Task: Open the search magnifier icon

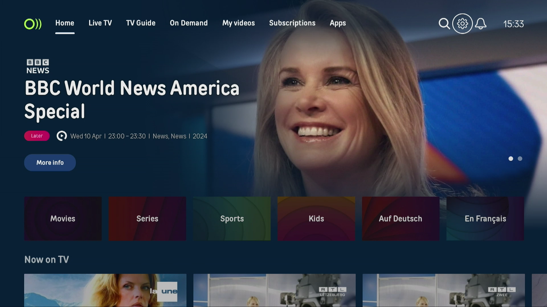Action: [x=444, y=24]
